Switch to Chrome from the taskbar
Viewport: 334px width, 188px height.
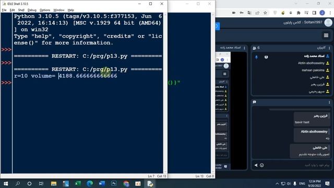click(126, 183)
